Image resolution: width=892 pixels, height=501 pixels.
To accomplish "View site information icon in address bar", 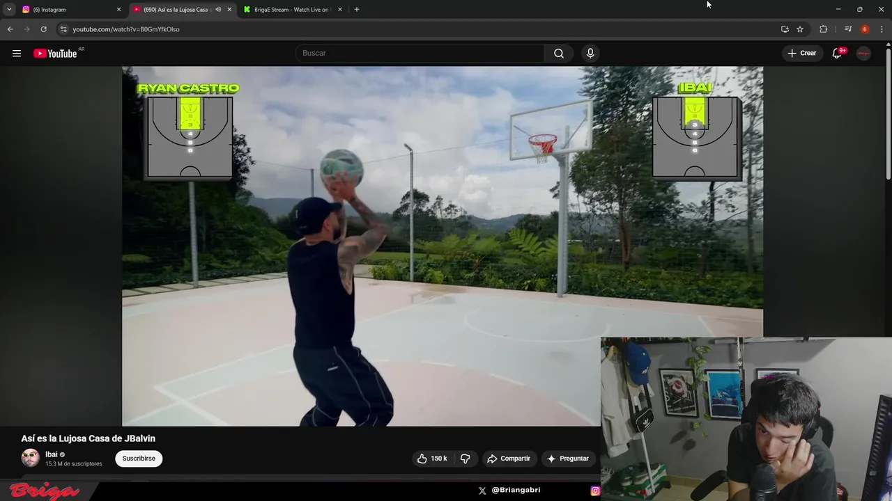I will pyautogui.click(x=63, y=29).
